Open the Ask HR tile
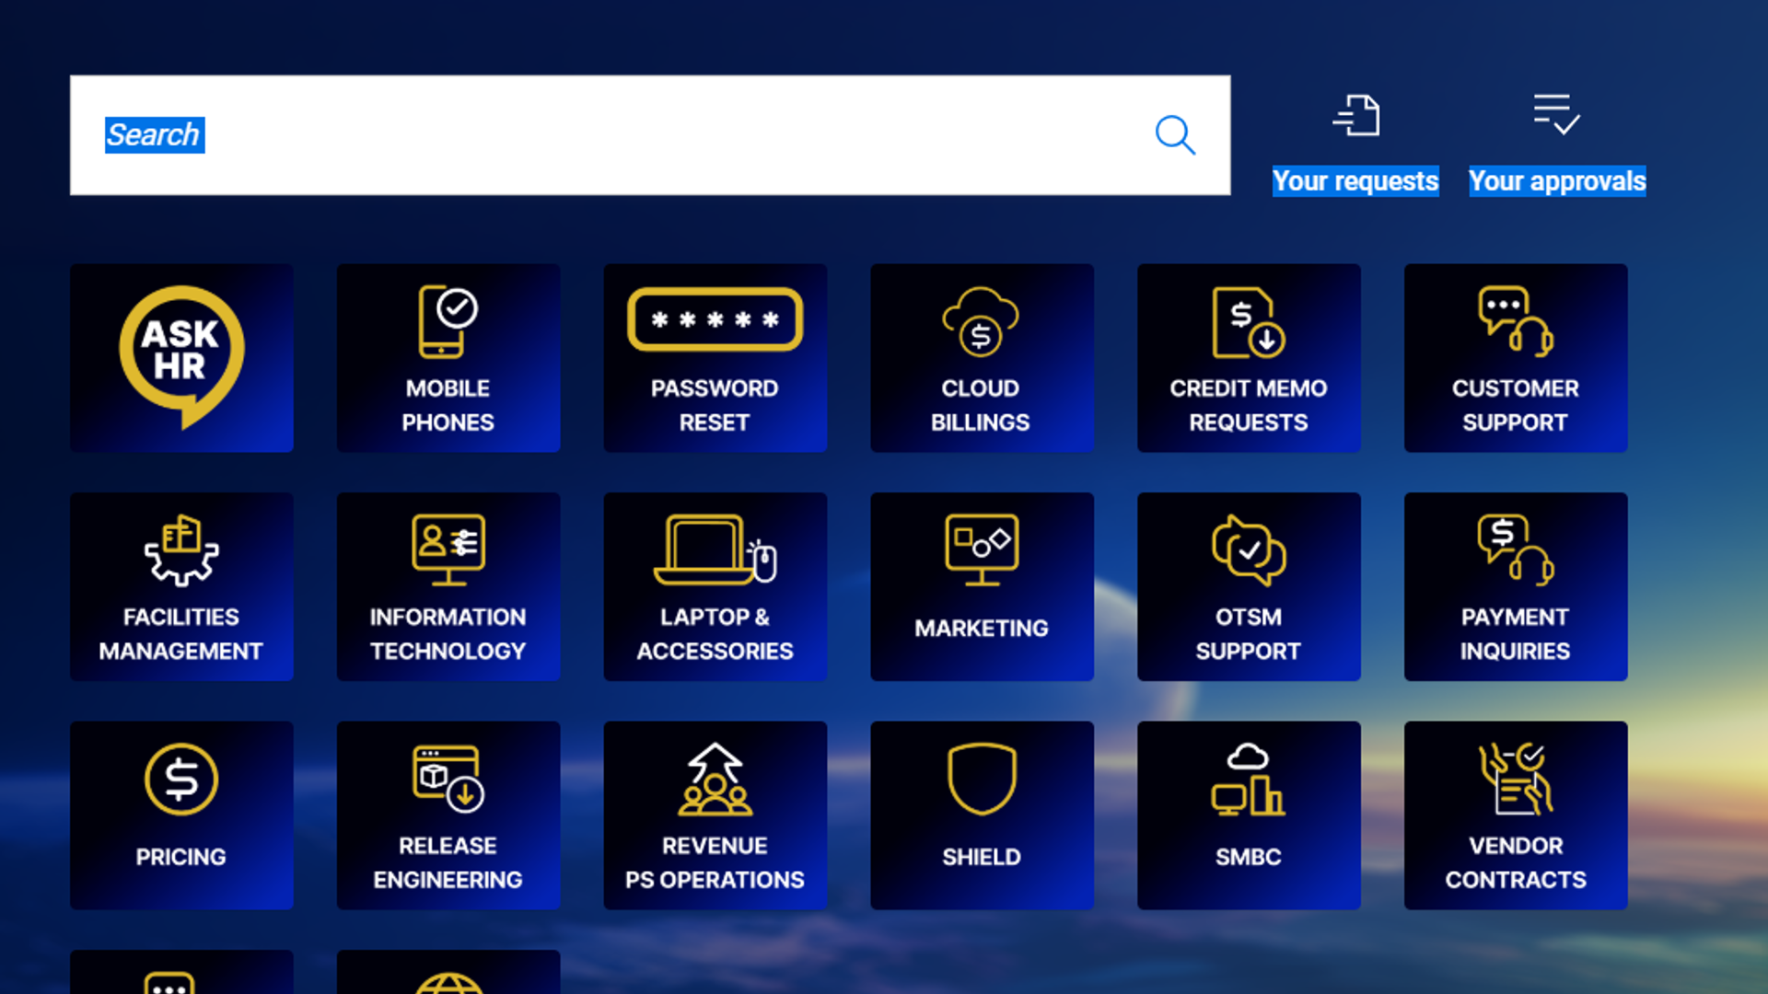 [181, 358]
